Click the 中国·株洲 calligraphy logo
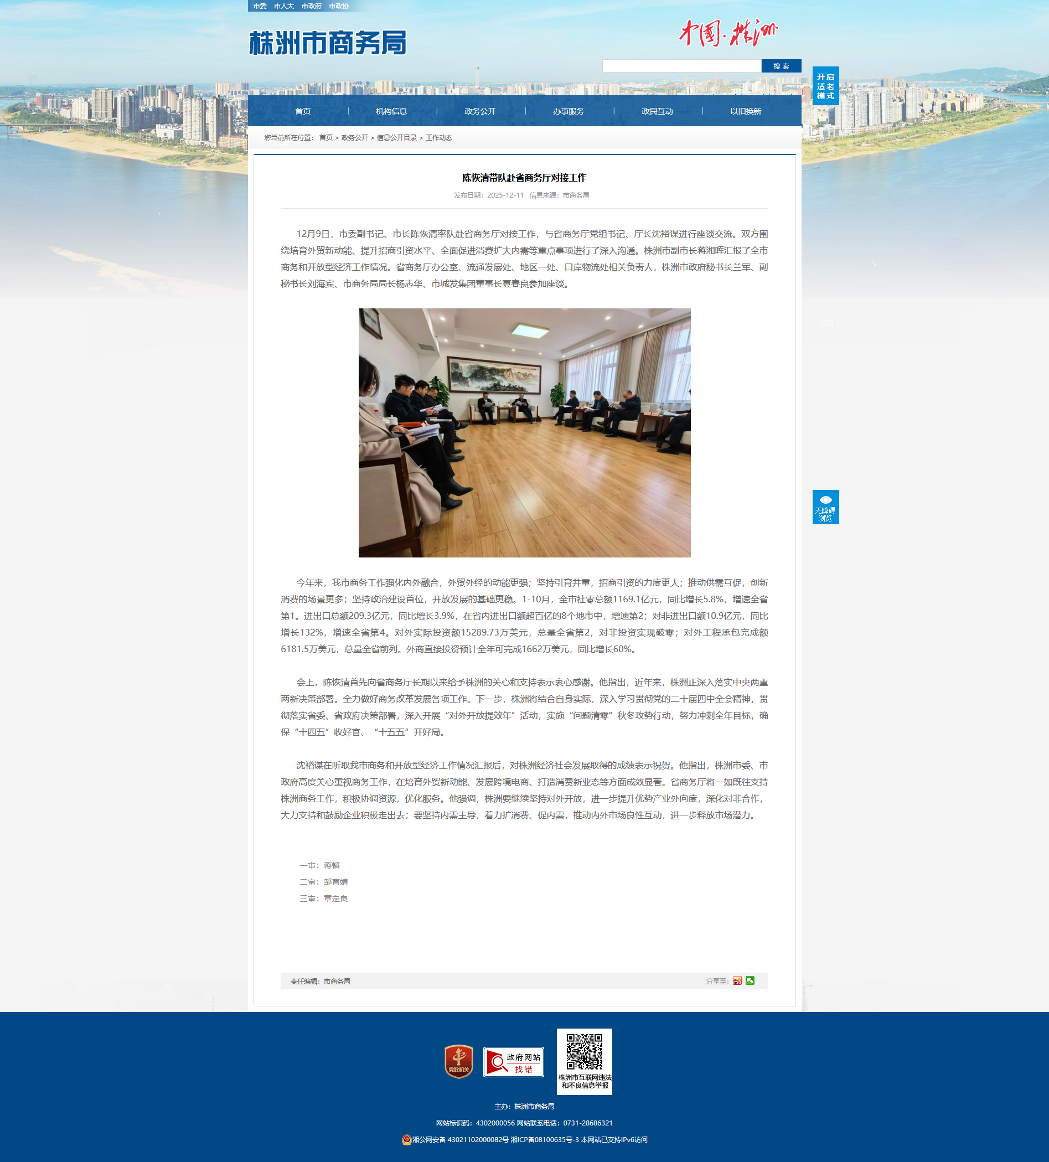 [x=728, y=33]
